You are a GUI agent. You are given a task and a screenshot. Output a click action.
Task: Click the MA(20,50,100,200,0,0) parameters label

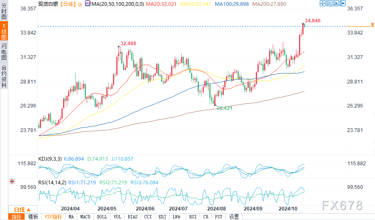point(118,4)
